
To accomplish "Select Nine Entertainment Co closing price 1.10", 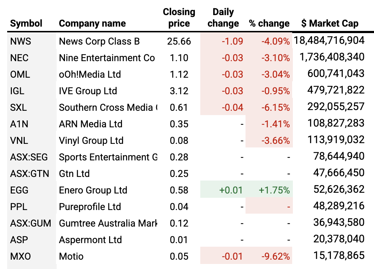I will tap(179, 58).
